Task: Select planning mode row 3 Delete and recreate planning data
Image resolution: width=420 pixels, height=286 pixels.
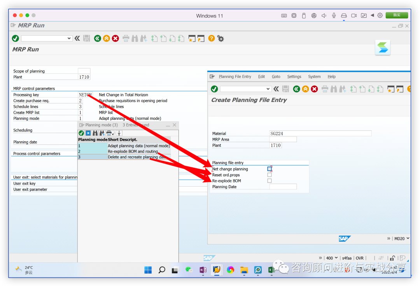Action: coord(124,157)
